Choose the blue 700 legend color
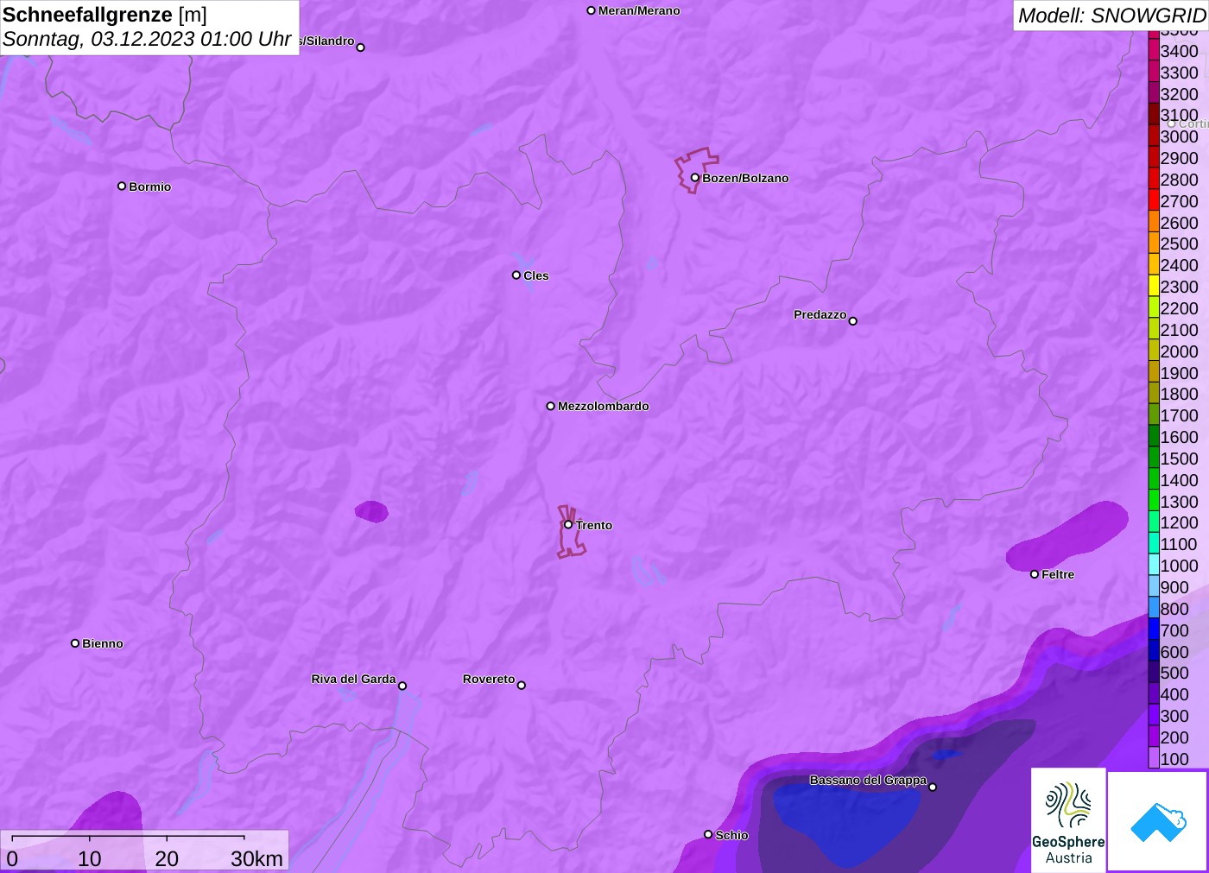 1154,630
